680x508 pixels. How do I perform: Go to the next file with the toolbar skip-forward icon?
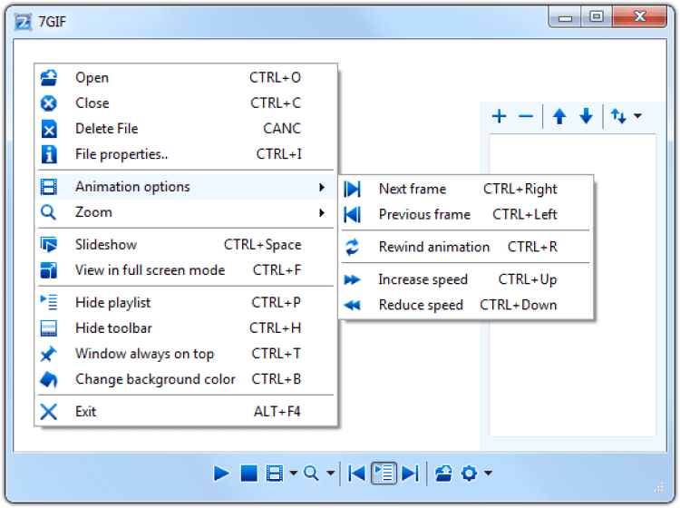tap(410, 474)
